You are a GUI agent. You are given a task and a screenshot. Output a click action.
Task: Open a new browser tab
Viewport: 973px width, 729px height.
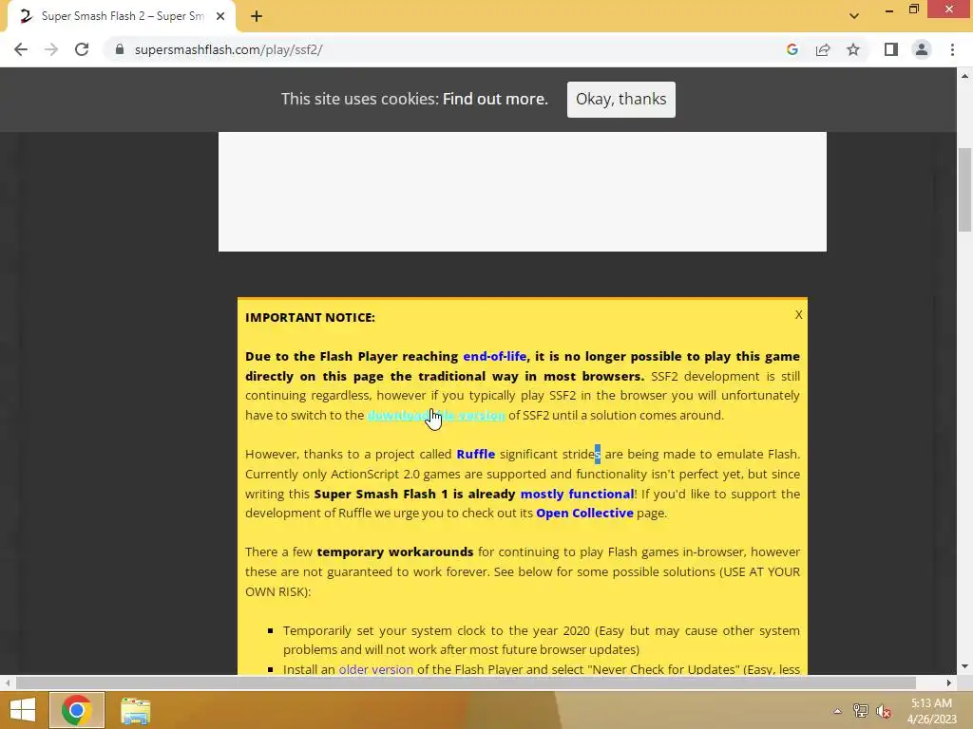(x=257, y=16)
